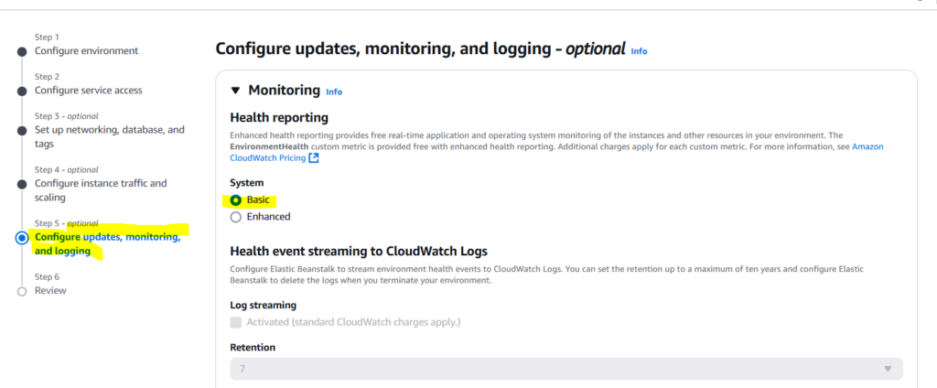Go to Configure service access step
937x388 pixels.
pyautogui.click(x=88, y=91)
